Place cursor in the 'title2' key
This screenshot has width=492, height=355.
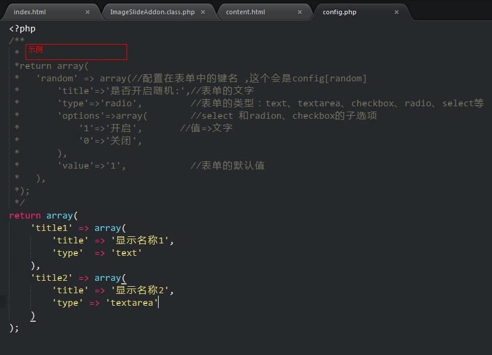click(52, 278)
